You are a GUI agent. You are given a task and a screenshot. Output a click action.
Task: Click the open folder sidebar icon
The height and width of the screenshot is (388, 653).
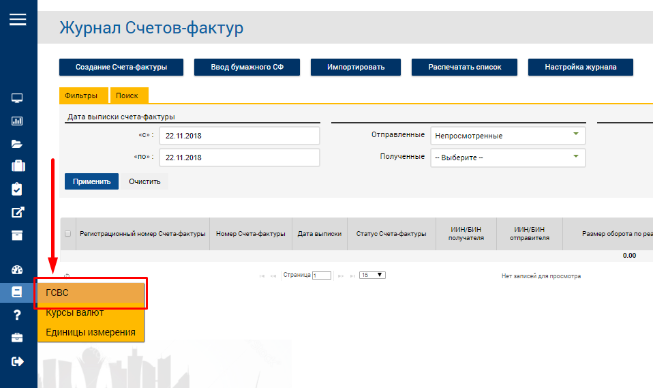tap(17, 144)
